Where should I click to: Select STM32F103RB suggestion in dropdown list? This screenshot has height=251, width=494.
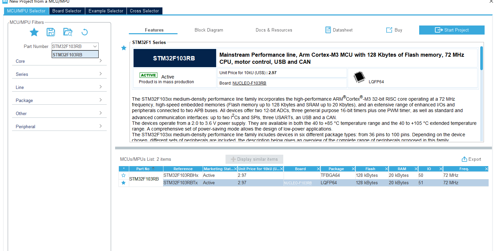(x=75, y=54)
